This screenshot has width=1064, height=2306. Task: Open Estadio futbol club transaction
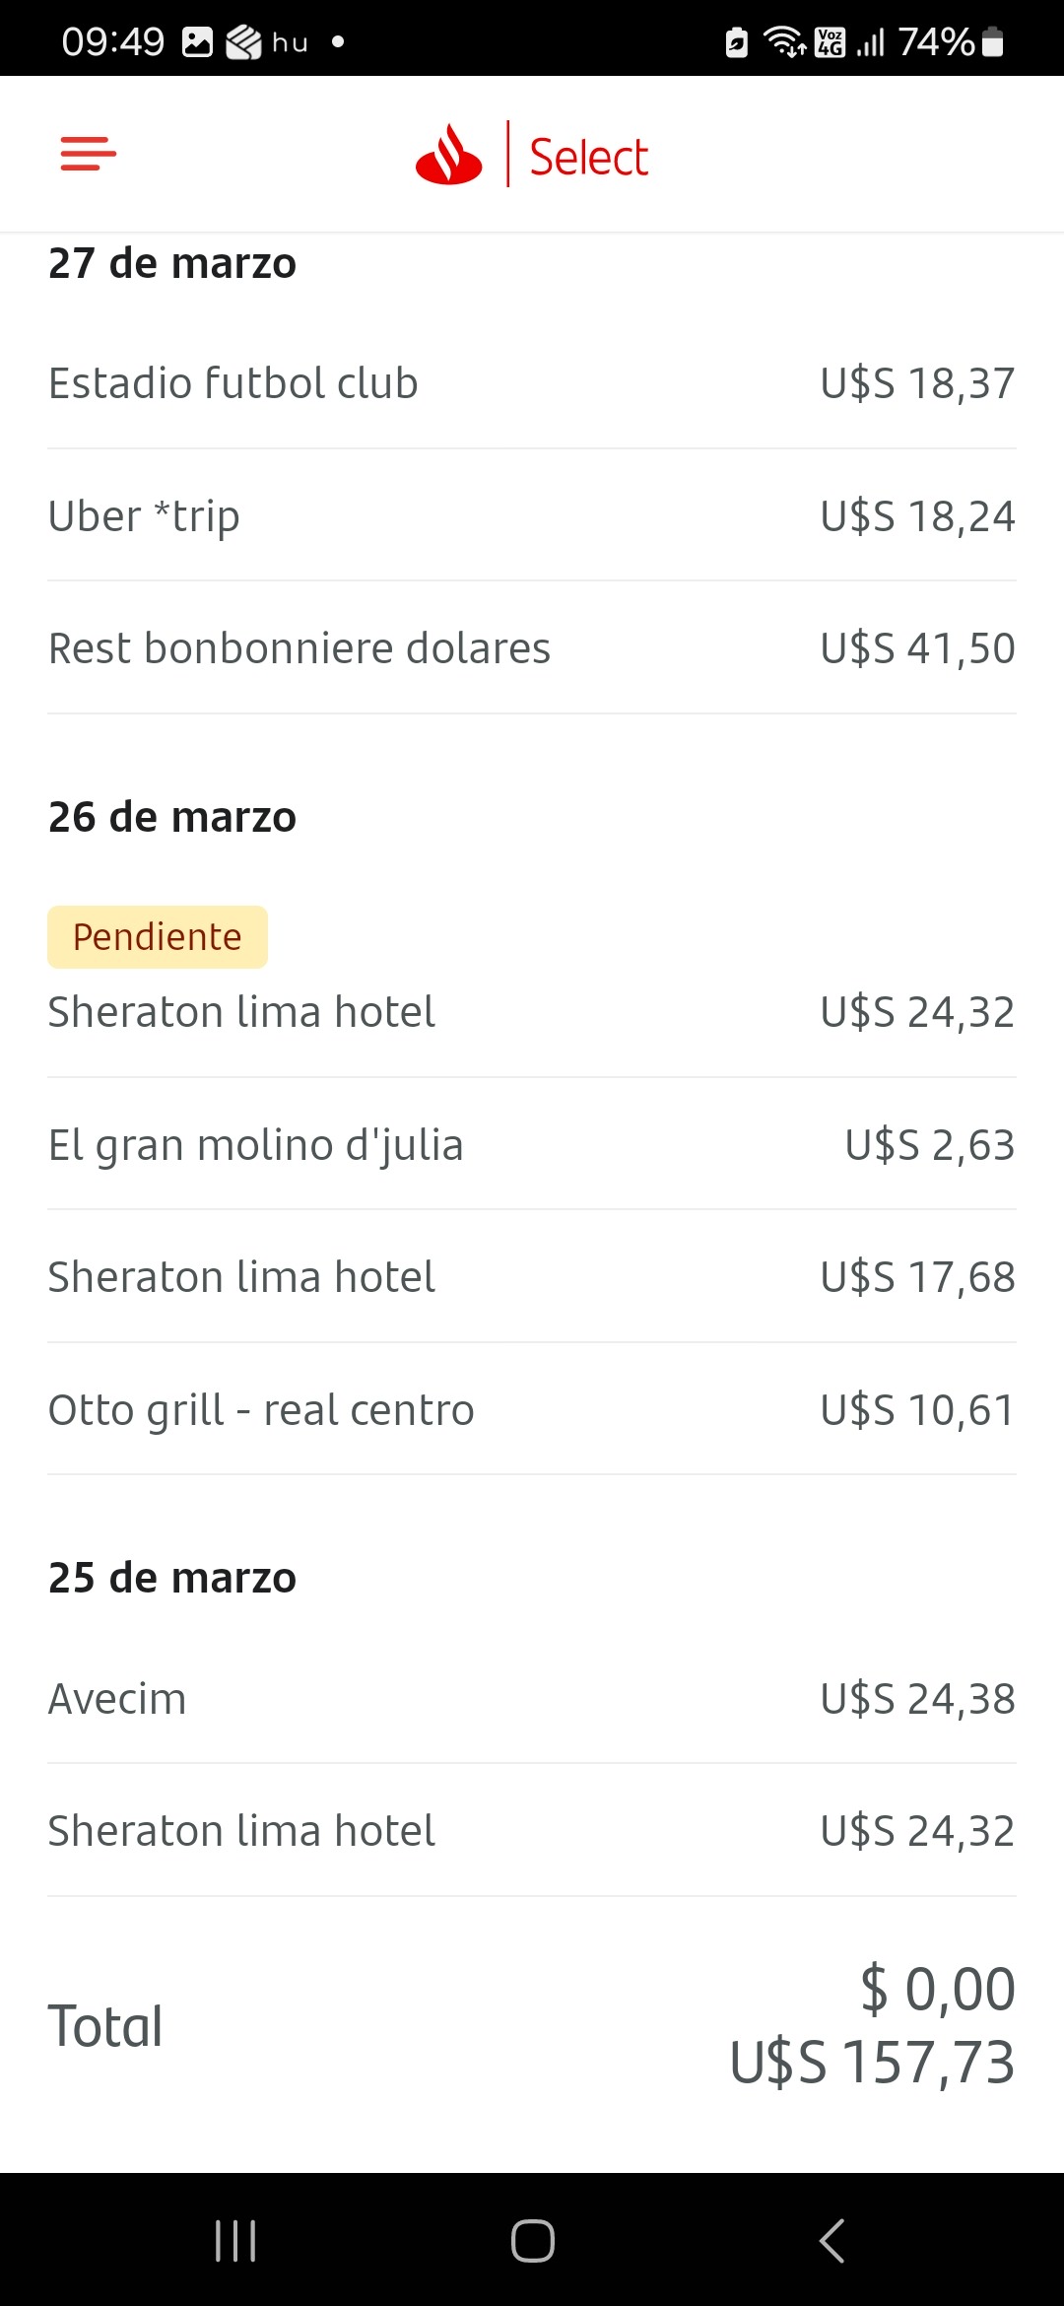pyautogui.click(x=532, y=383)
